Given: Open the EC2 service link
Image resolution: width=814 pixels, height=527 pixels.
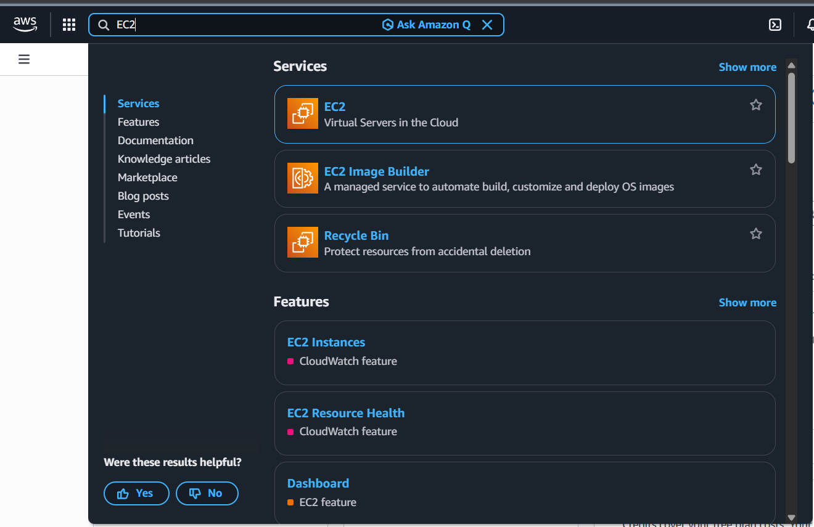Looking at the screenshot, I should pyautogui.click(x=335, y=107).
